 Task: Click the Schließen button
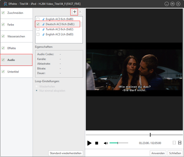pos(175,153)
